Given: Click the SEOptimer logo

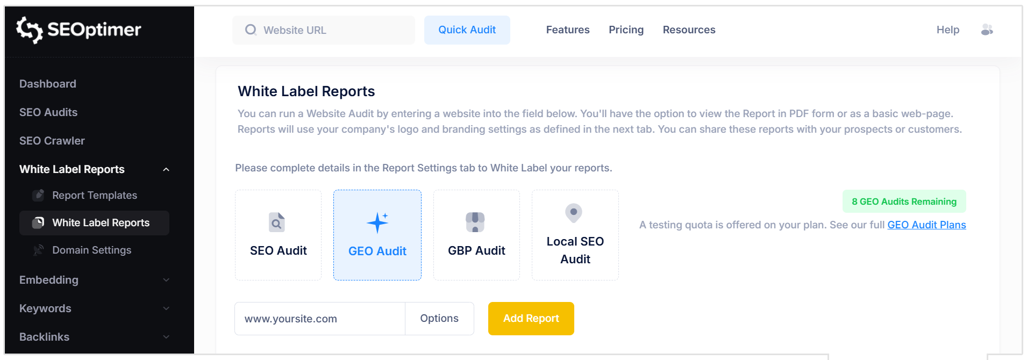Looking at the screenshot, I should tap(79, 30).
